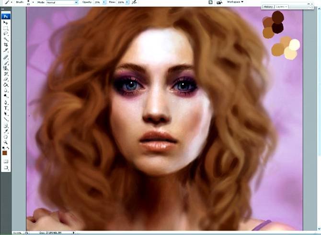This screenshot has width=321, height=235.
Task: Open the Flow slider arrow
Action: 128,2
